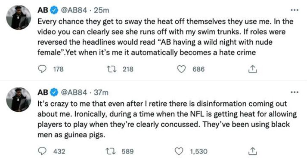Open @AB84 handle on the first tweet
307x162 pixels.
point(74,10)
